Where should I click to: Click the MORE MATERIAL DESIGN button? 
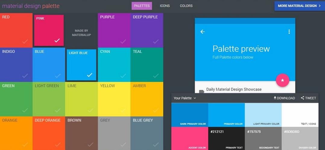pos(300,6)
